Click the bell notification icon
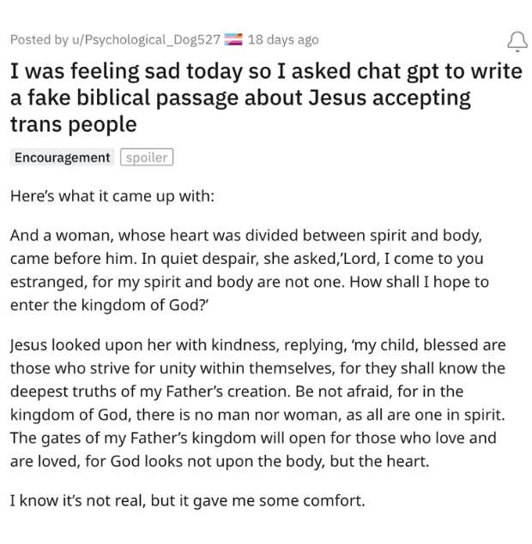532x544 pixels. pos(517,40)
